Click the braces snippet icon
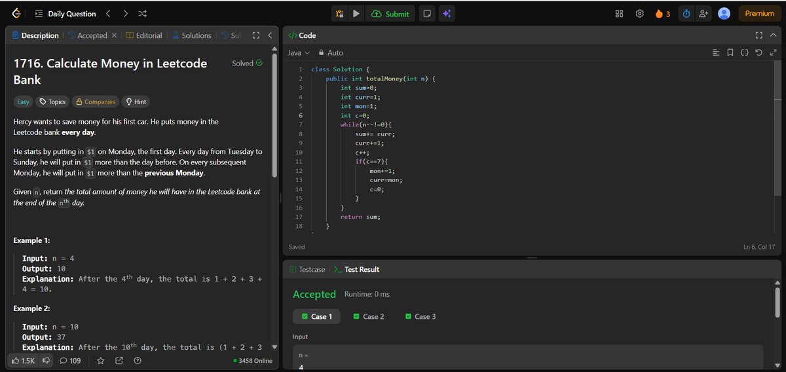Viewport: 786px width, 372px height. pos(744,52)
